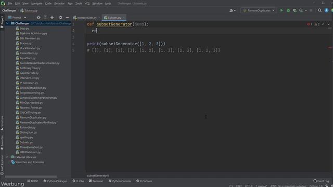Open Python Packages tool window
Image resolution: width=333 pixels, height=187 pixels.
55,181
